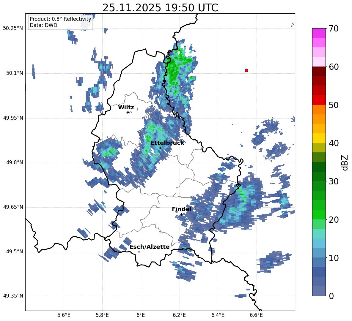
Task: Click the 0 tick on colorbar
Action: 331,296
